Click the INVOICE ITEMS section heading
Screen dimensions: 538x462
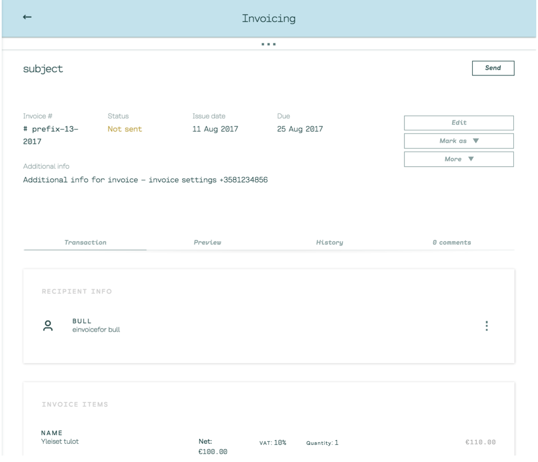pos(75,404)
